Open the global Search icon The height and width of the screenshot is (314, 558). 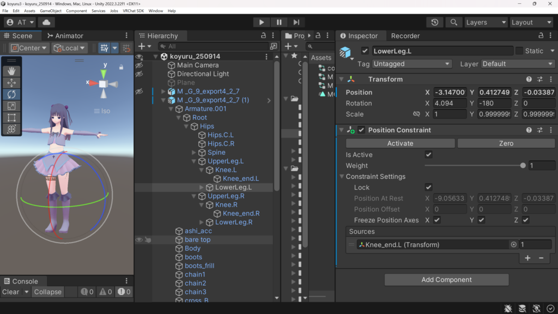click(454, 22)
